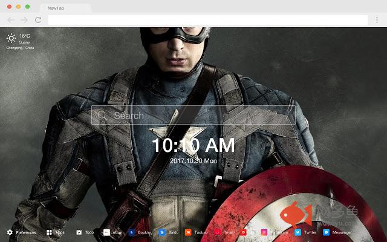Viewport: 387px width, 242px height.
Task: Close the window with red button
Action: (10, 7)
